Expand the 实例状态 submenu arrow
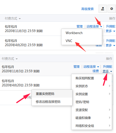 point(110,86)
